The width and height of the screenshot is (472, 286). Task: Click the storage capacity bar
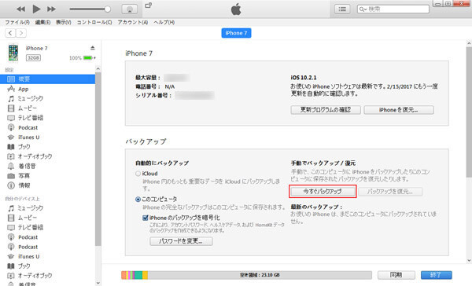click(246, 275)
